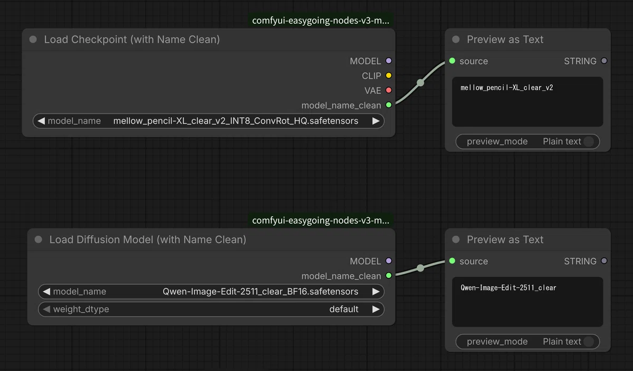The height and width of the screenshot is (371, 633).
Task: Select next diffusion model with right arrow
Action: (x=376, y=292)
